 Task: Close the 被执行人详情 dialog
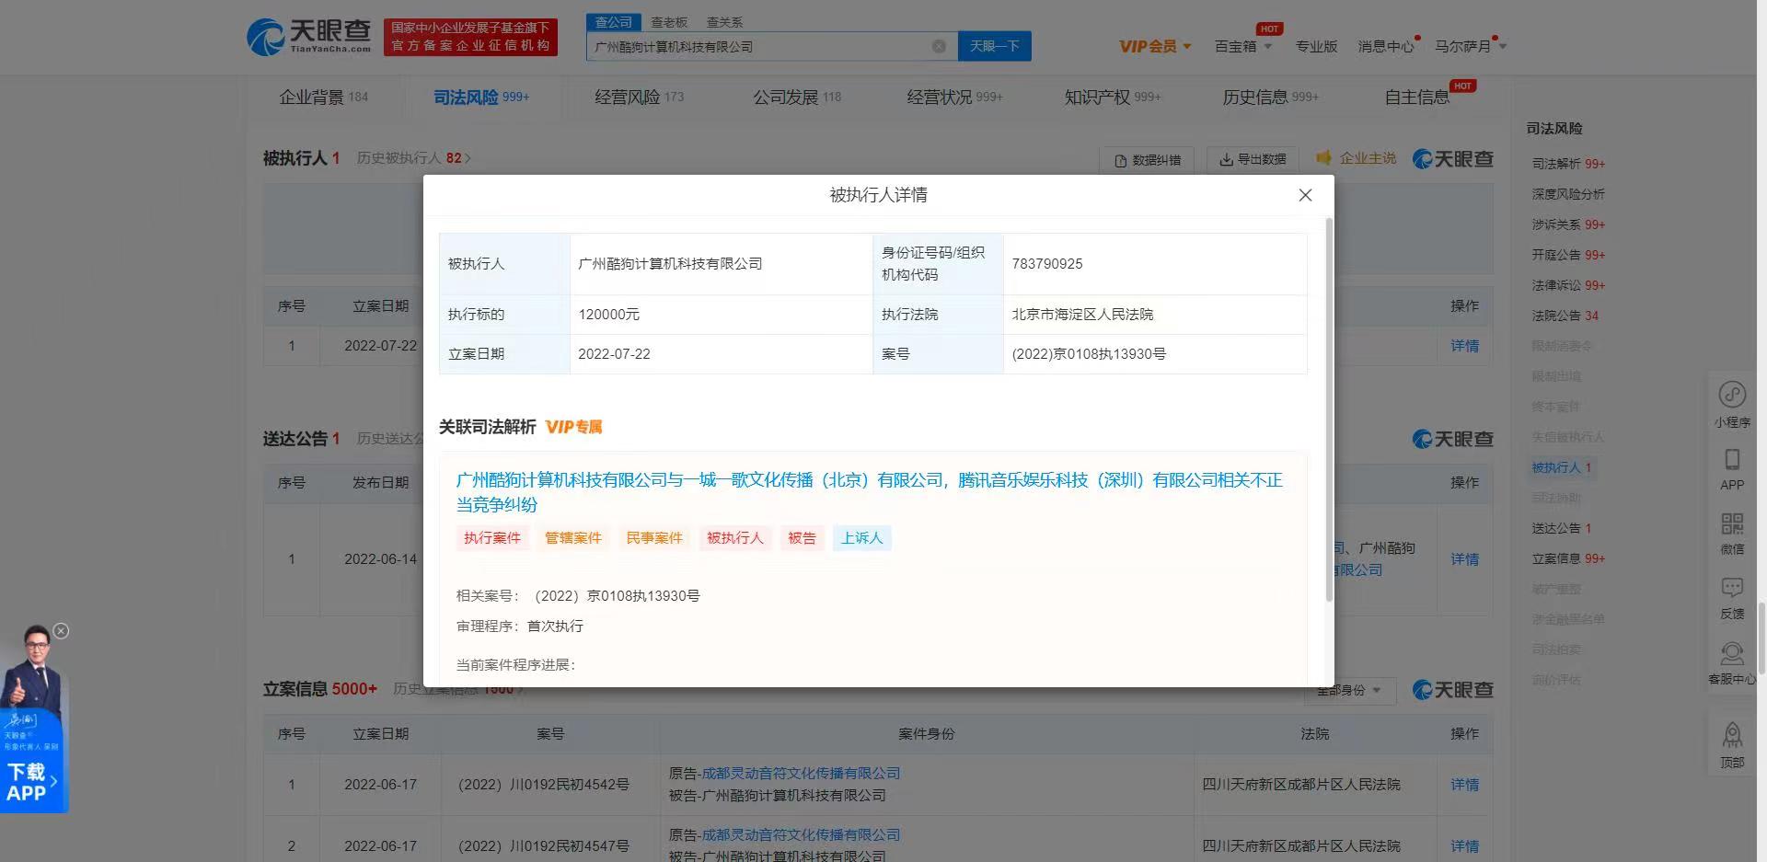(1305, 195)
